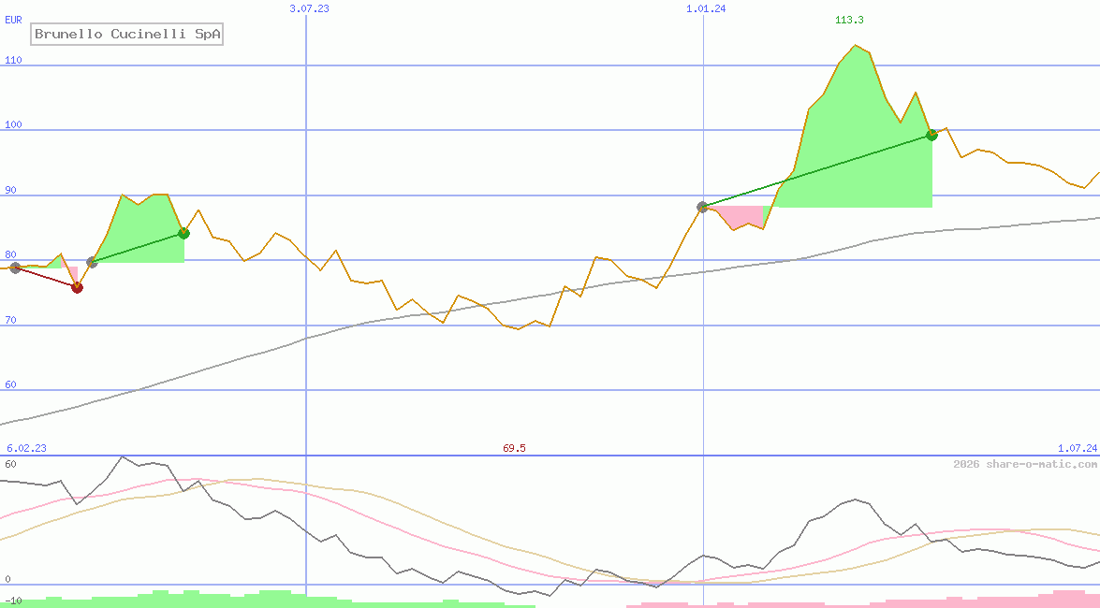
Task: Click the 70 price axis label
Action: tap(11, 320)
